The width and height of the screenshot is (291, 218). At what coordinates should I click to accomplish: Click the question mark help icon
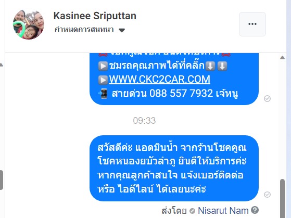(255, 210)
